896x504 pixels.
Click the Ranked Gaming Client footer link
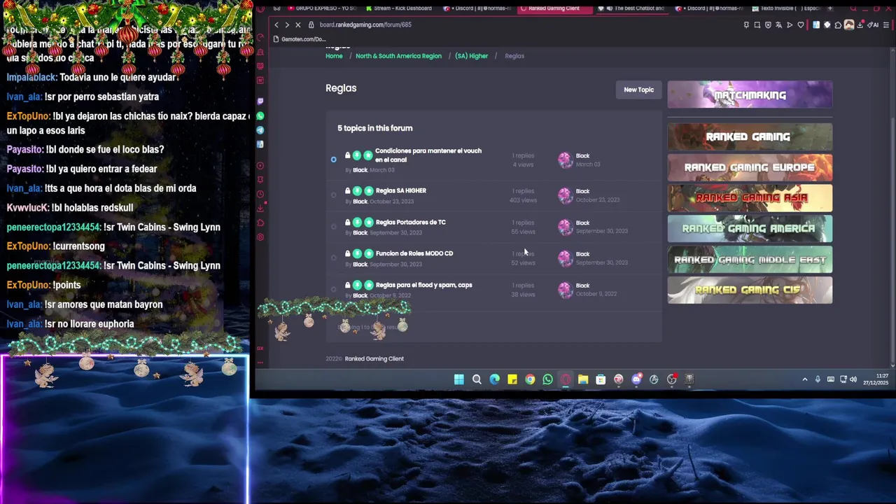click(x=374, y=358)
